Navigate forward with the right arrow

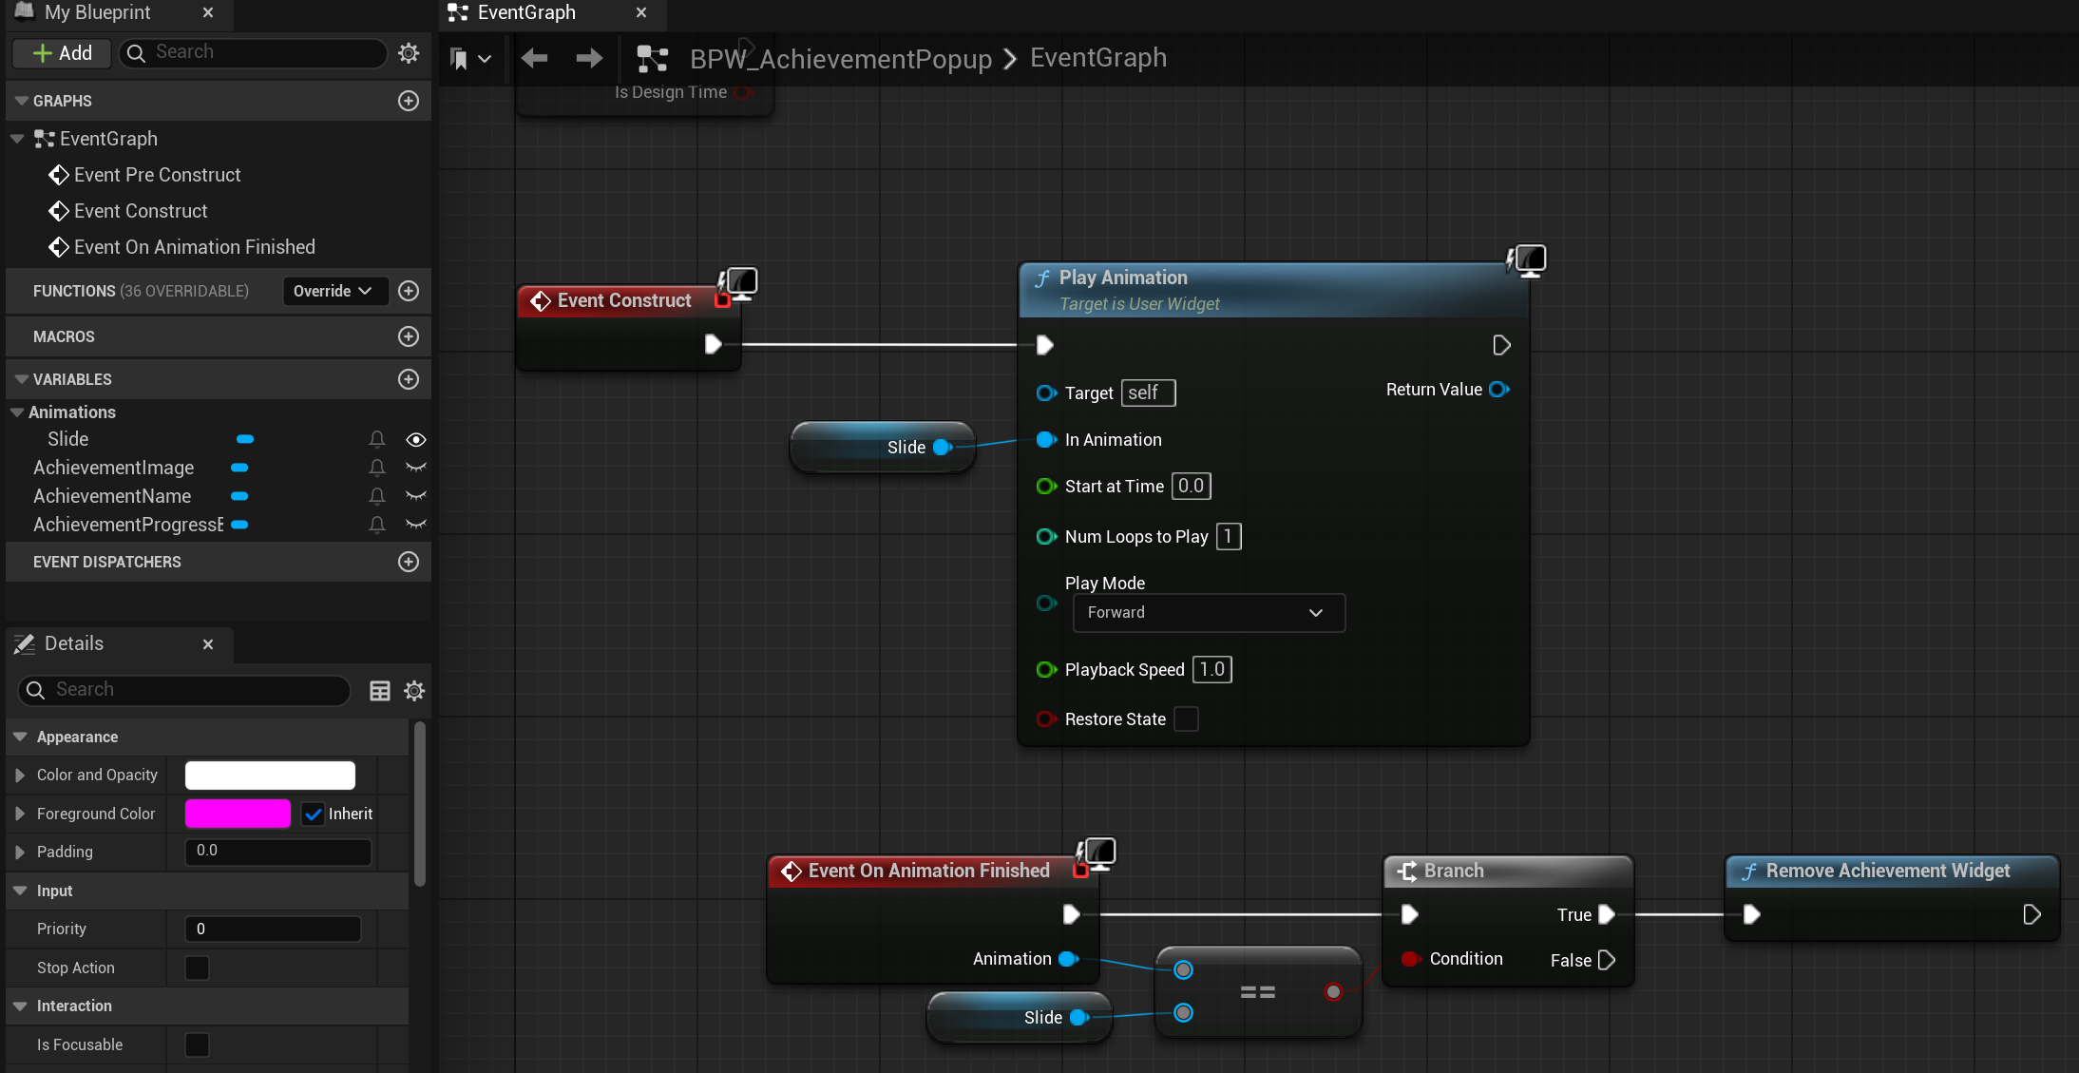click(589, 59)
